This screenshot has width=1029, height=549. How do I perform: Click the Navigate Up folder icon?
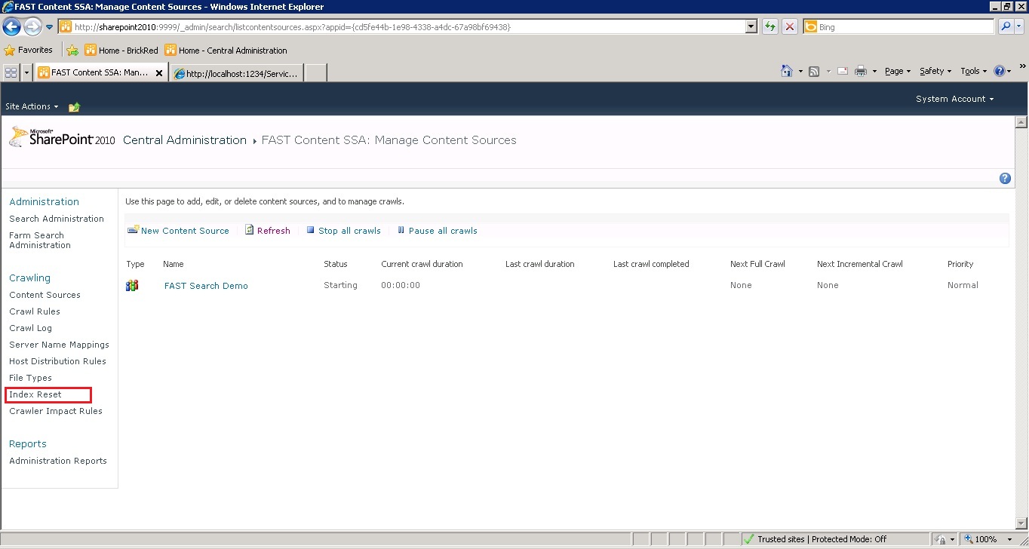pos(74,107)
